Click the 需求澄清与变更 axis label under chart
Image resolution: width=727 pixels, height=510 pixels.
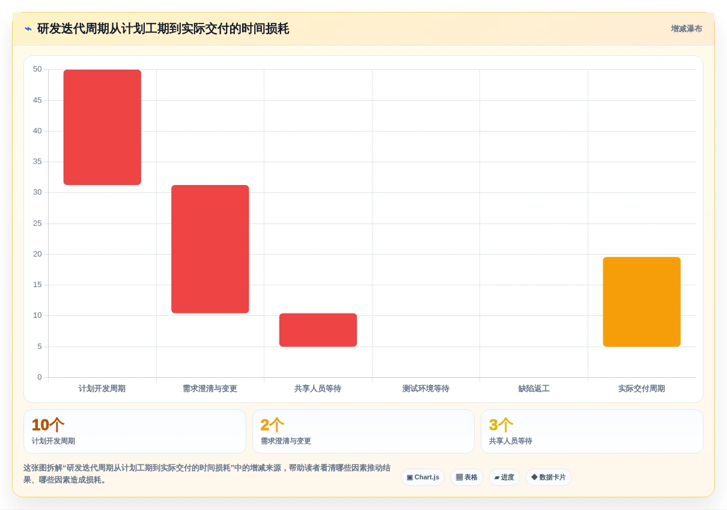click(x=210, y=389)
